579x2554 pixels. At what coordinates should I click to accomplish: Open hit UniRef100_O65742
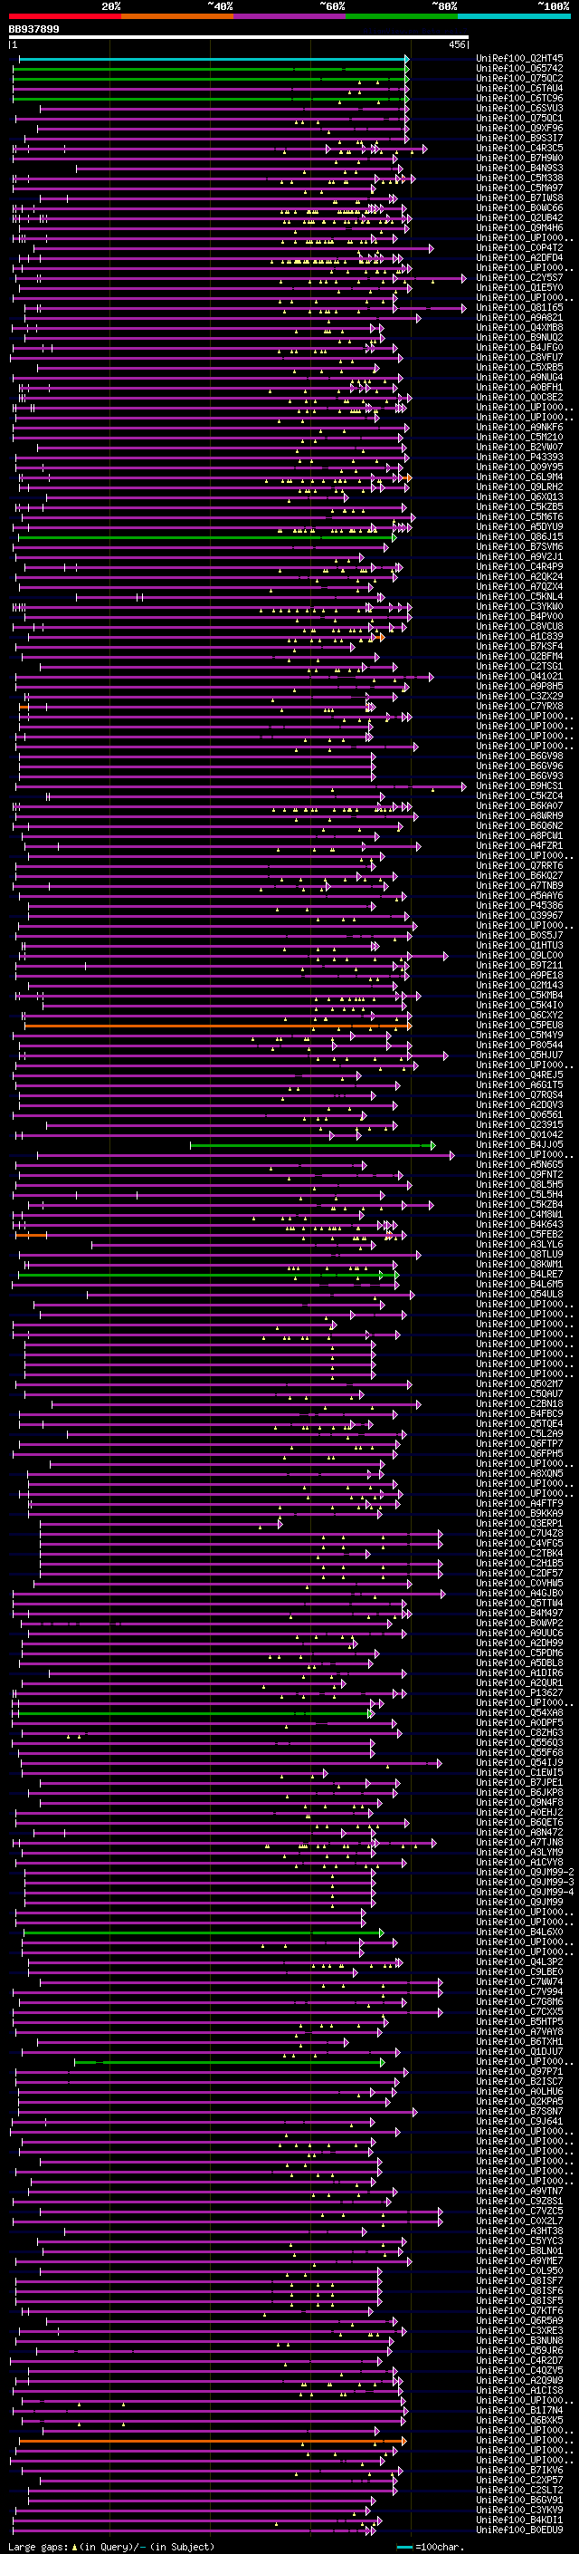pos(519,69)
